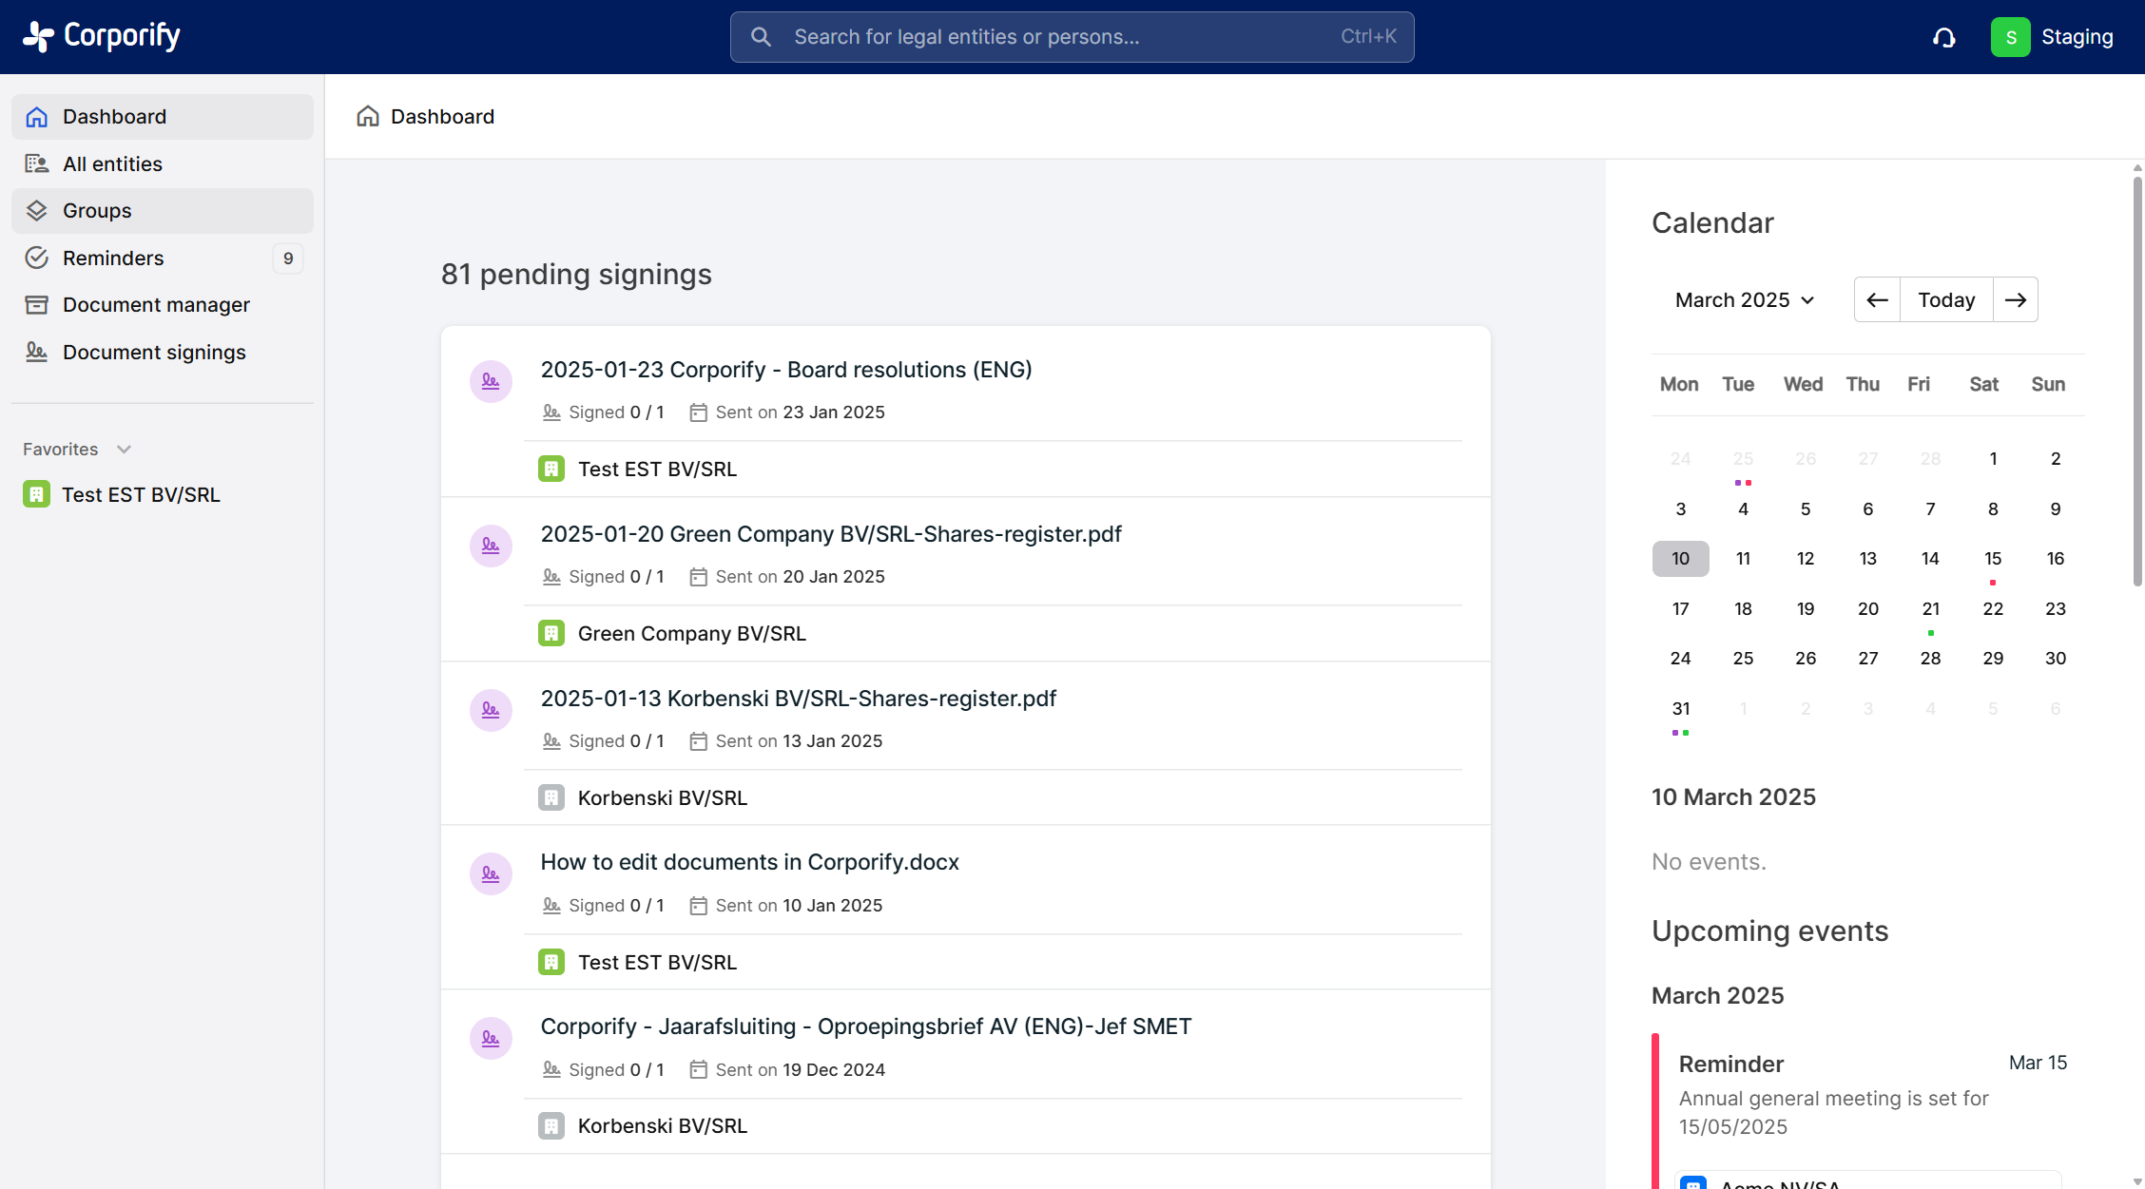Open Green Company BV/SRL-Shares-register.pdf signing
Screen dimensions: 2145x1189
coord(830,534)
